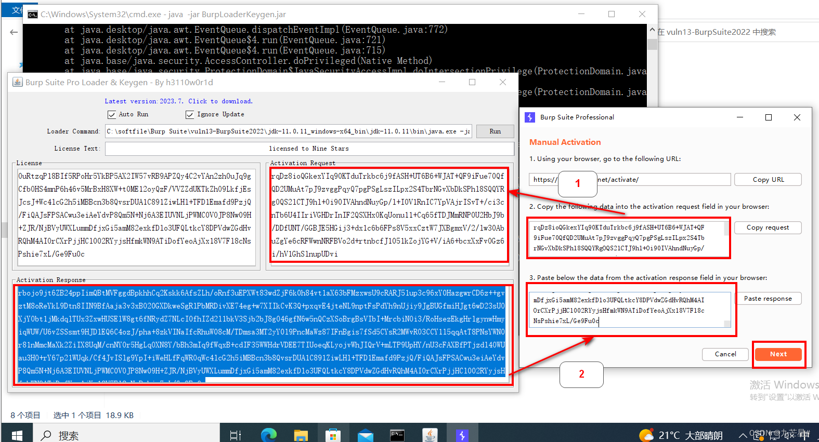Screen dimensions: 819x442
Task: Click the Burp Suite Professional title bar icon
Action: (x=529, y=117)
